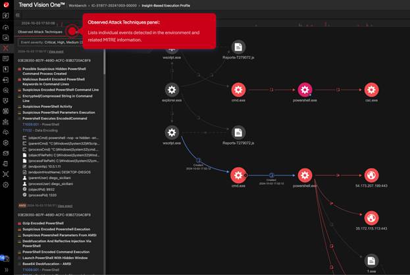The width and height of the screenshot is (410, 275).
Task: Click the timeline bar at 2024-10-03 17:50:08
Action: click(38, 23)
